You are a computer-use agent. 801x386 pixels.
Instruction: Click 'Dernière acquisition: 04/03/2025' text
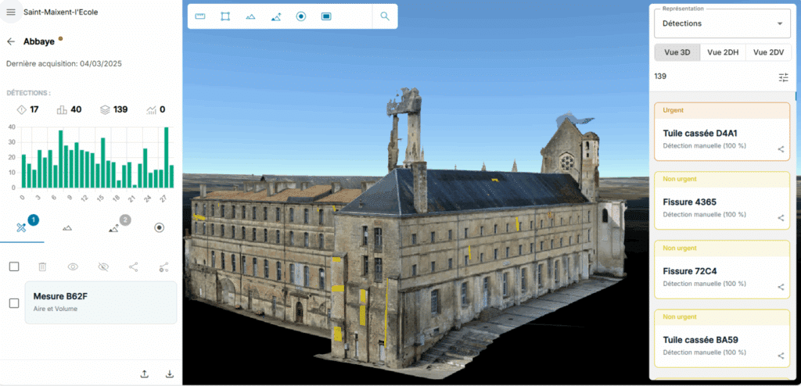click(x=64, y=64)
